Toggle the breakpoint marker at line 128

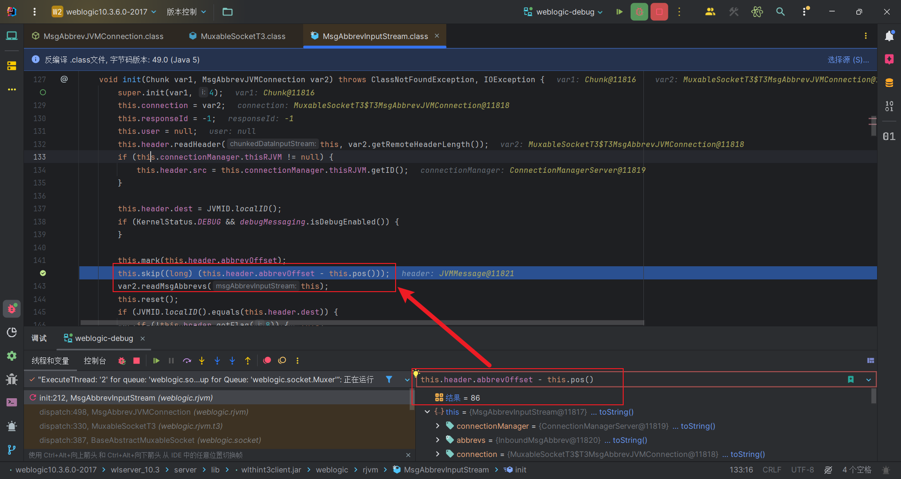tap(43, 93)
